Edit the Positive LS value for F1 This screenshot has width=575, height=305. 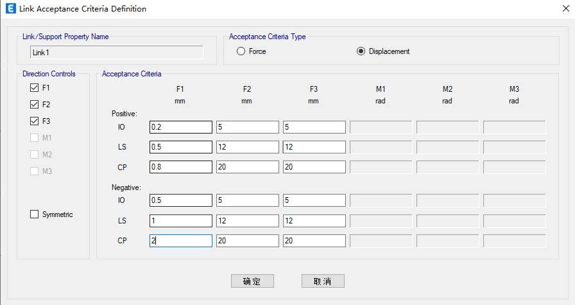tap(181, 147)
